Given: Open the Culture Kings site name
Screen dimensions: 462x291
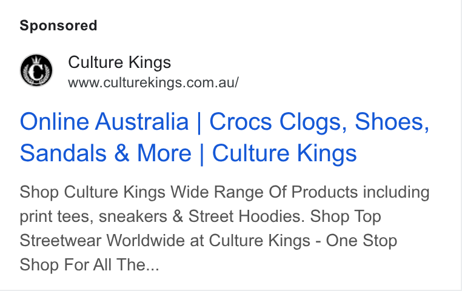Looking at the screenshot, I should [119, 62].
